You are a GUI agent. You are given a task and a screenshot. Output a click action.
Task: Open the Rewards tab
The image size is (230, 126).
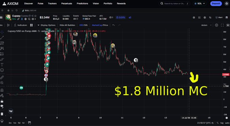coord(121,3)
